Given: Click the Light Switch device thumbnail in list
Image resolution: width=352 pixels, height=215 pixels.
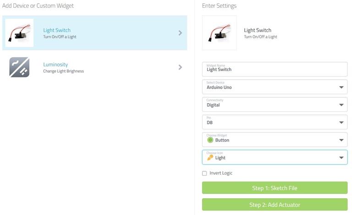Looking at the screenshot, I should pos(19,33).
